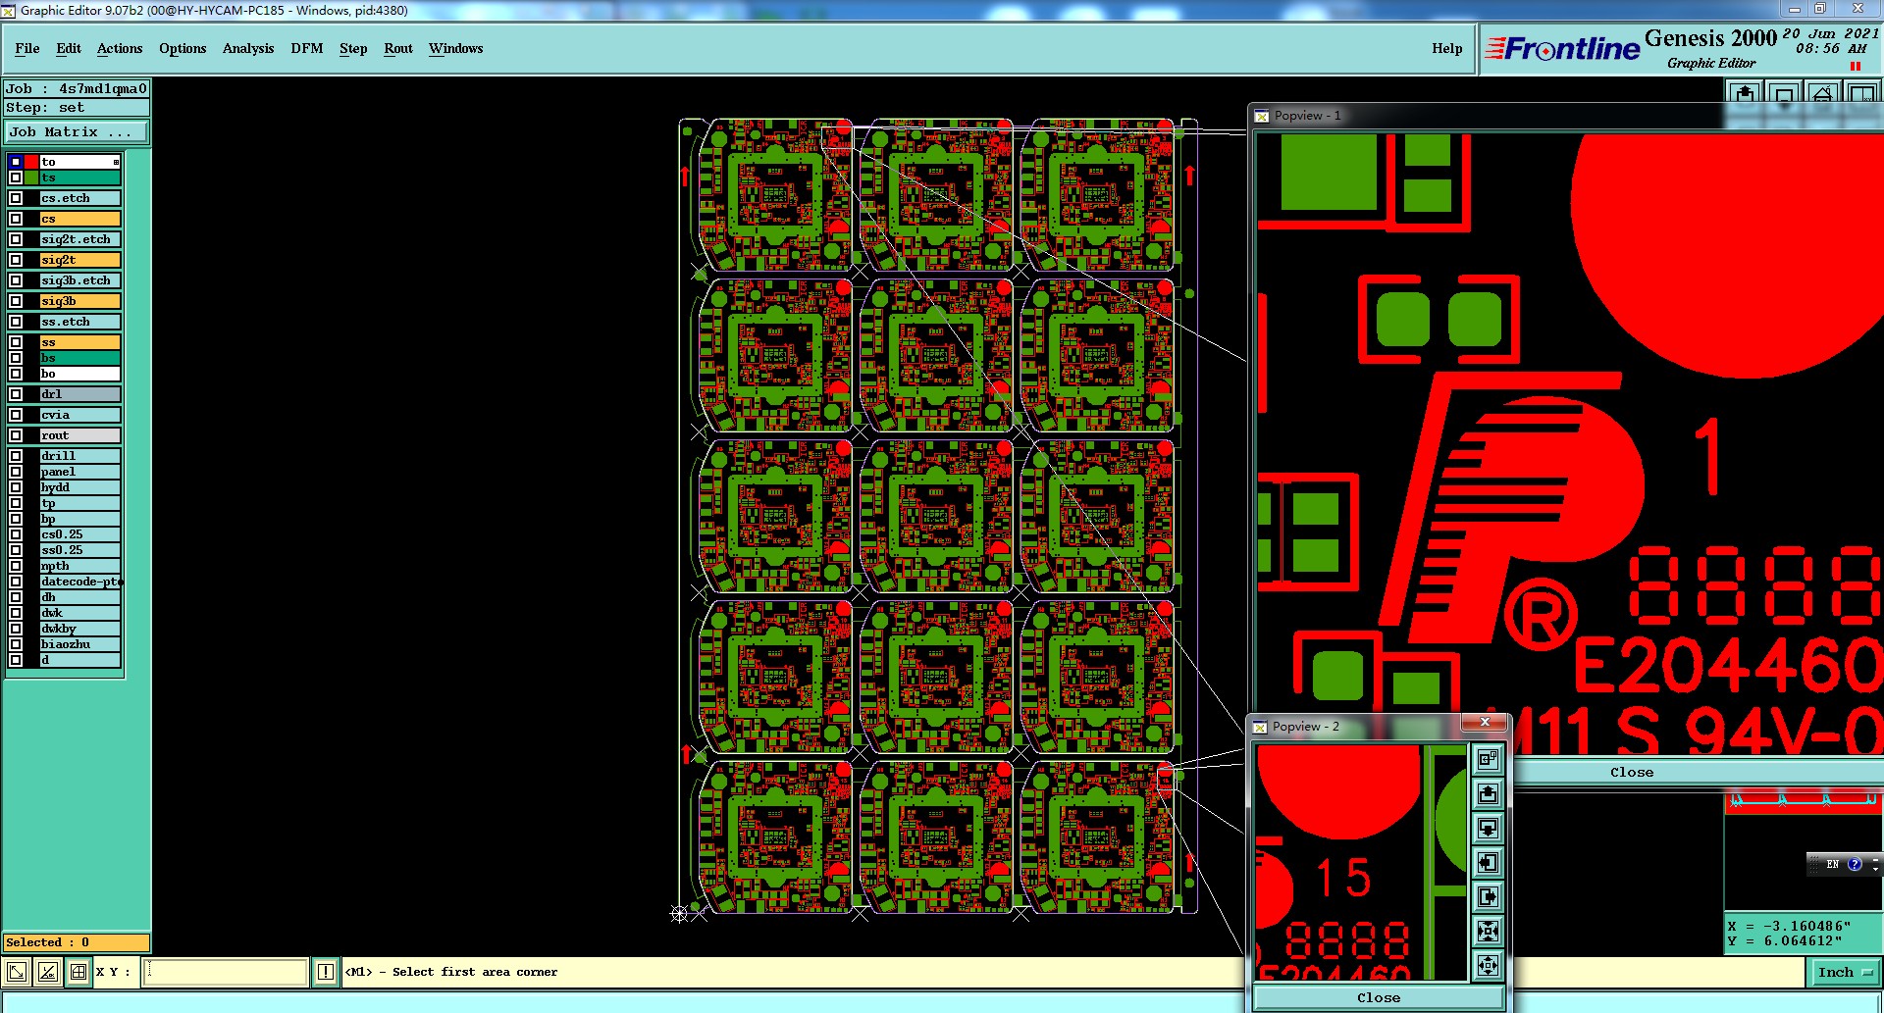Open the Options menu

[x=183, y=48]
